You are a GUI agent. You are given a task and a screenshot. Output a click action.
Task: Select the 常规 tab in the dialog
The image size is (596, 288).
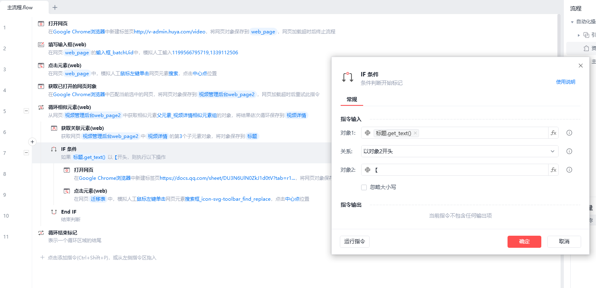352,99
